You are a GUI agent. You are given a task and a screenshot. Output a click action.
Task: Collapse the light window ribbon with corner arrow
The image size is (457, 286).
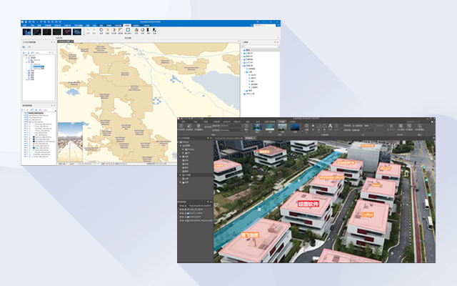(278, 38)
